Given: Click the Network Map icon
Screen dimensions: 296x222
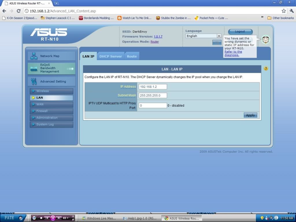Looking at the screenshot, I should 34,56.
